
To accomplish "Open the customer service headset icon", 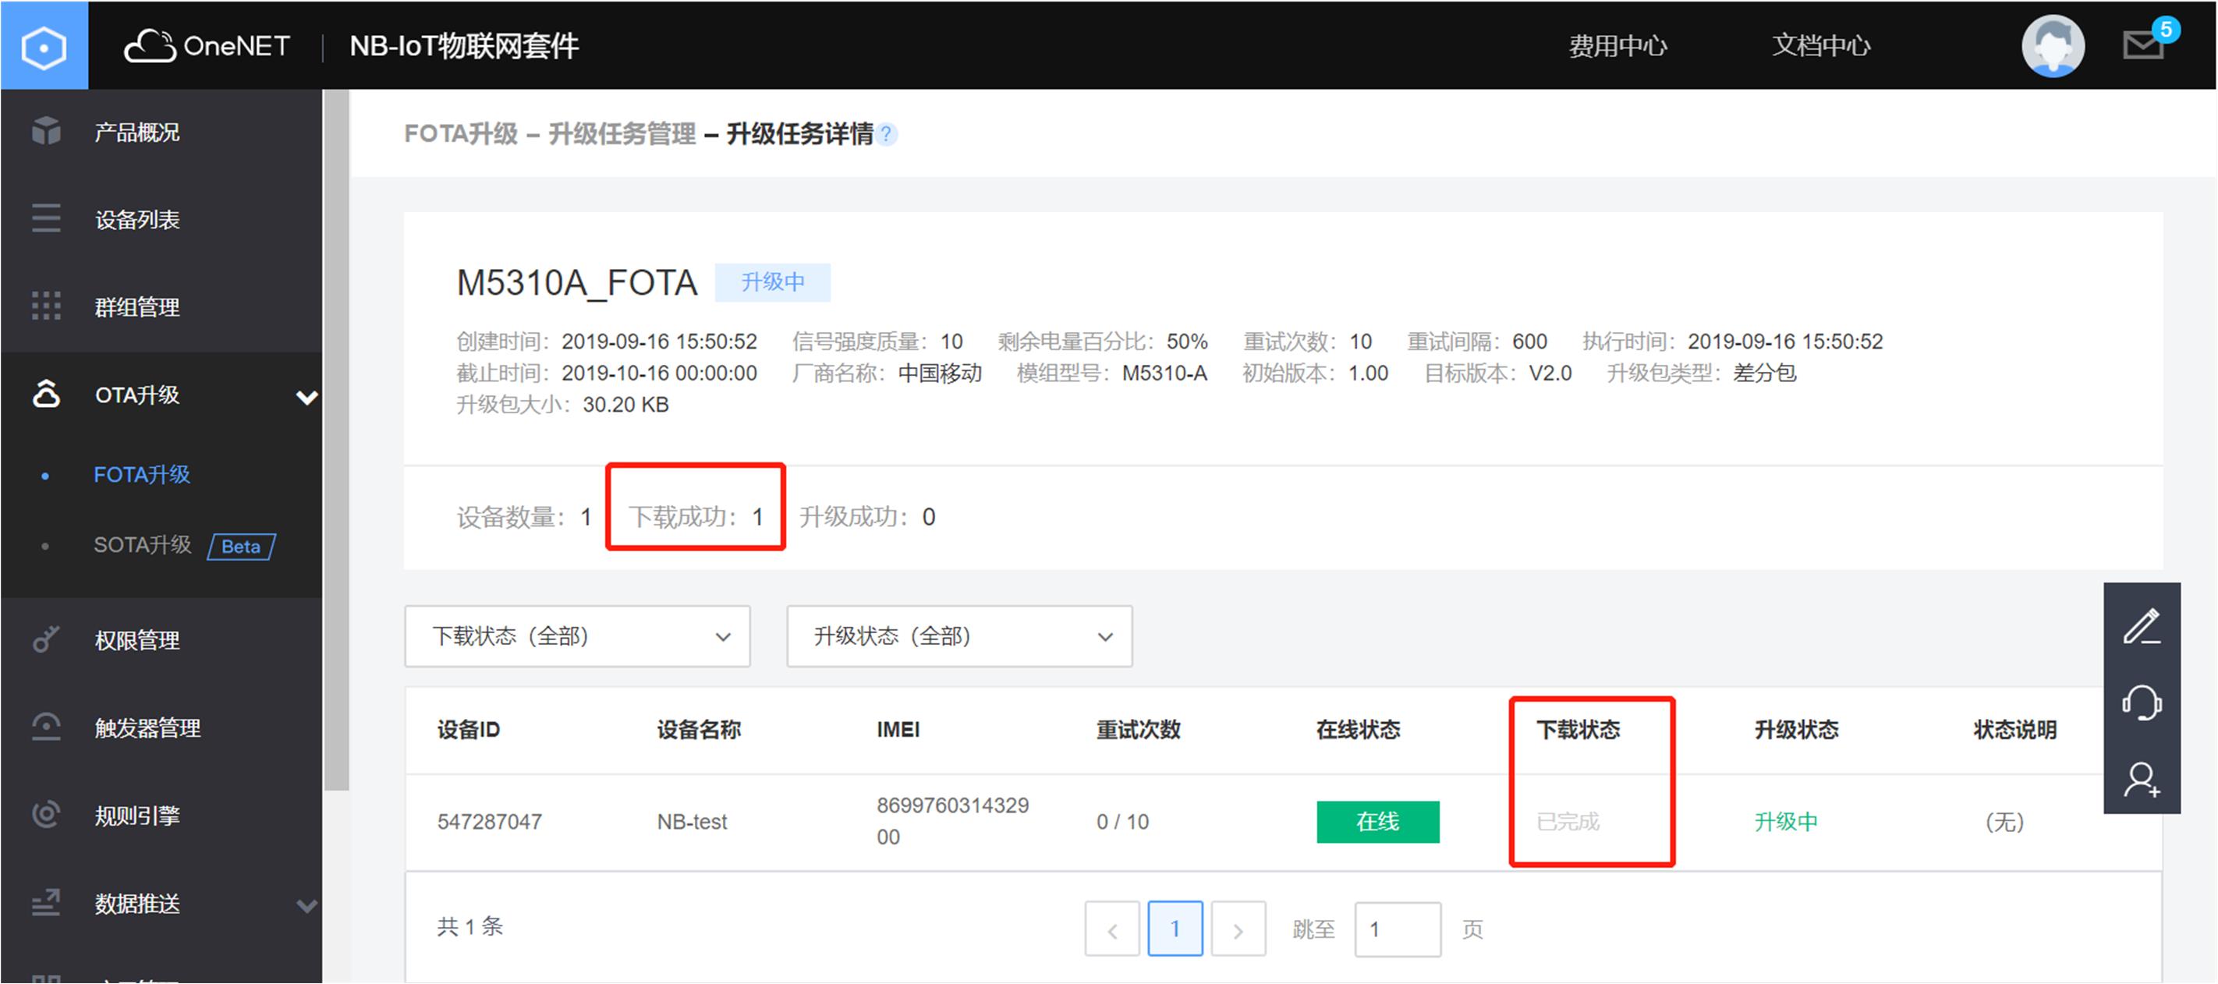I will 2142,703.
